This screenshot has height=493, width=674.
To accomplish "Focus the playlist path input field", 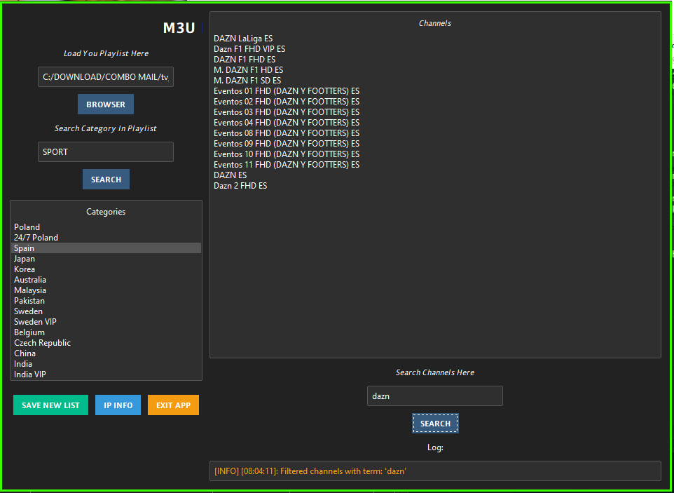I will [106, 77].
